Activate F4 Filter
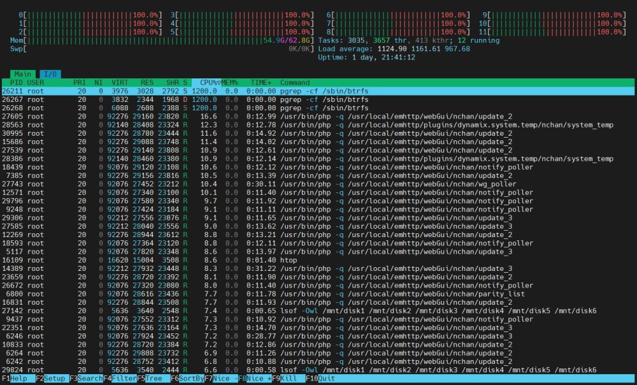Viewport: 637px width, 385px height. point(120,379)
